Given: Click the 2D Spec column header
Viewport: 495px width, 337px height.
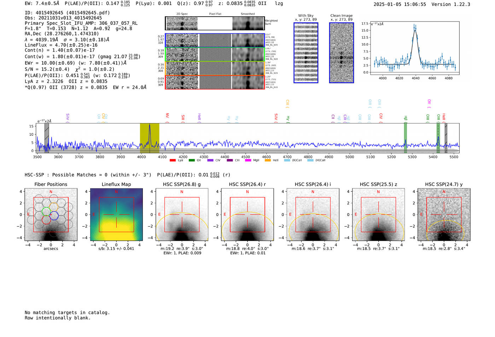Looking at the screenshot, I should [x=182, y=14].
